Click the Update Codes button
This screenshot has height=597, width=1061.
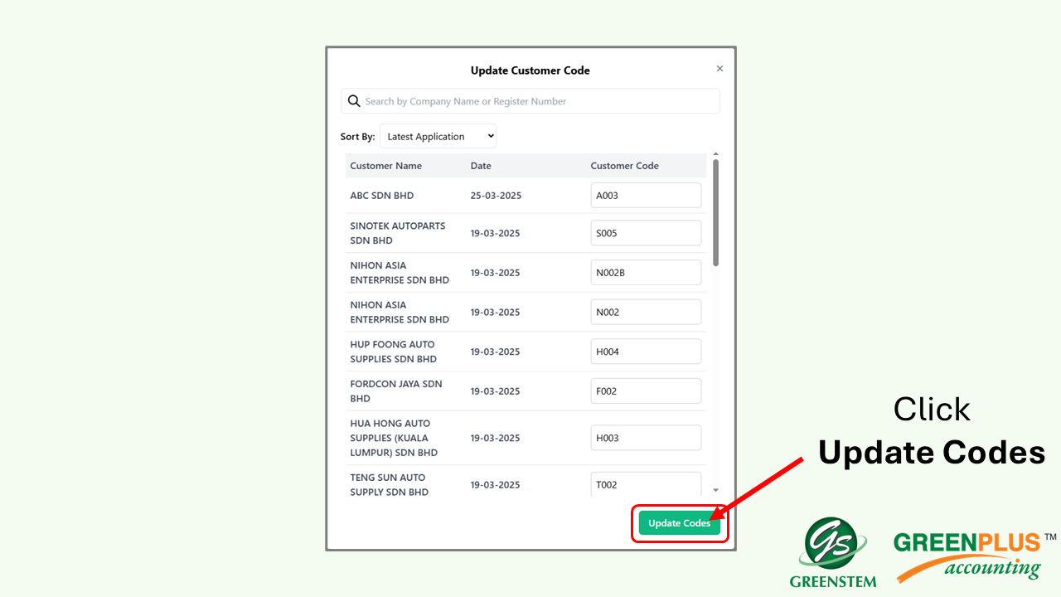[680, 523]
